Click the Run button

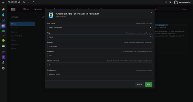click(x=149, y=84)
